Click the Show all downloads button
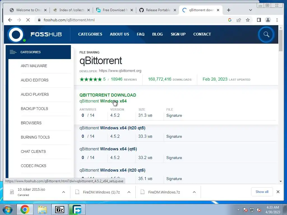The height and width of the screenshot is (215, 287). [262, 191]
